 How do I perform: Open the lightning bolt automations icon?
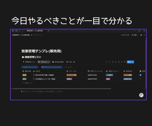click(x=113, y=62)
